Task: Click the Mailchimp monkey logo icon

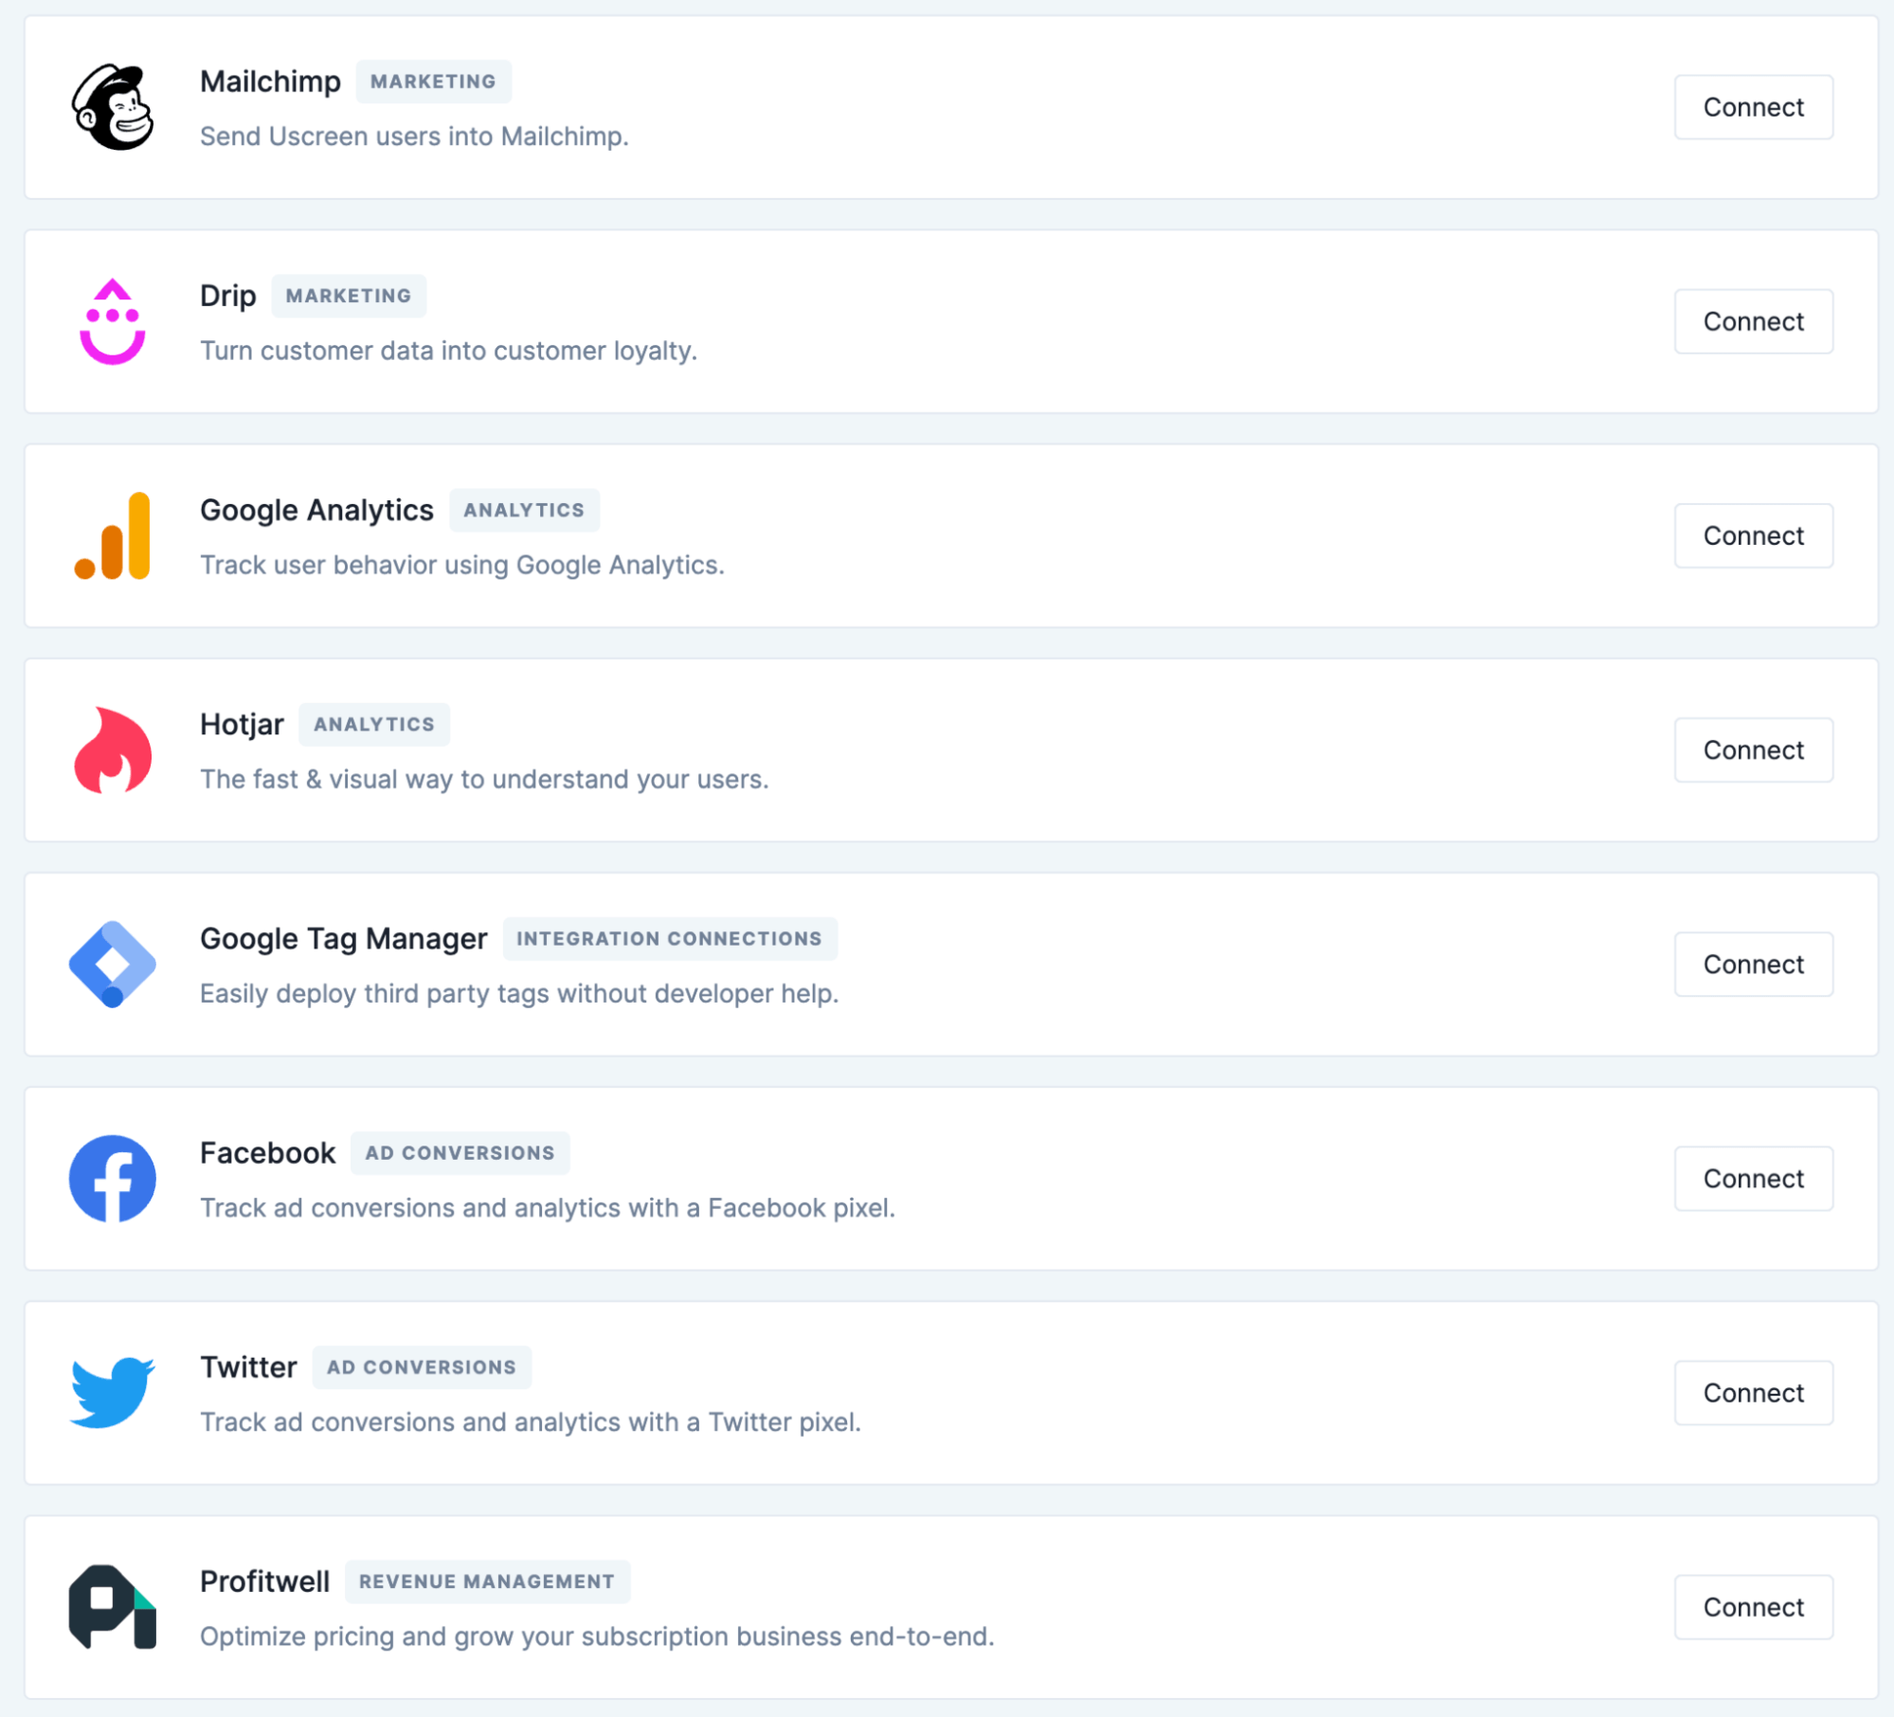Action: (x=113, y=107)
